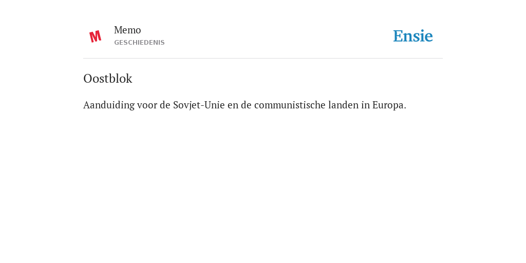The width and height of the screenshot is (526, 263).
Task: Click the letter E of Ensie logo
Action: pyautogui.click(x=398, y=36)
